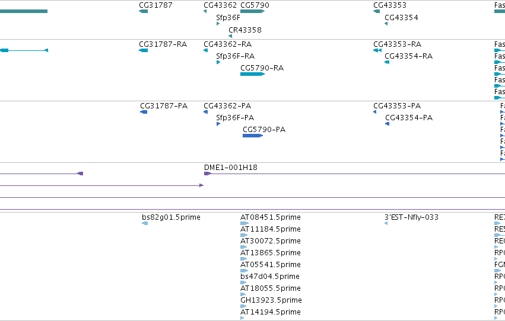Click the CG5790-PA protein bar
Viewport: 505px width, 321px height.
253,136
